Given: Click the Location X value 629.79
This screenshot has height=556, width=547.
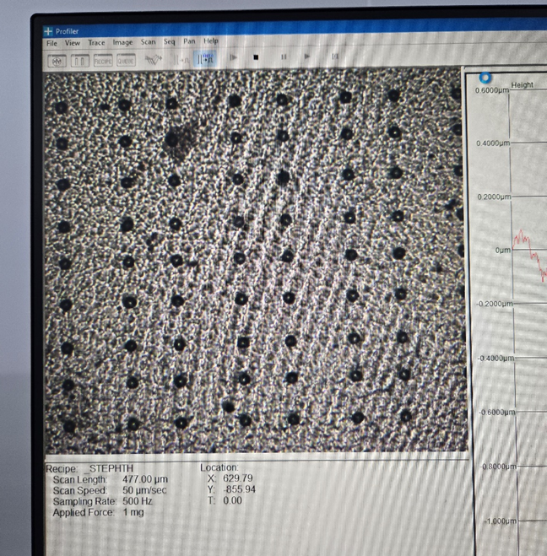Looking at the screenshot, I should pyautogui.click(x=238, y=478).
